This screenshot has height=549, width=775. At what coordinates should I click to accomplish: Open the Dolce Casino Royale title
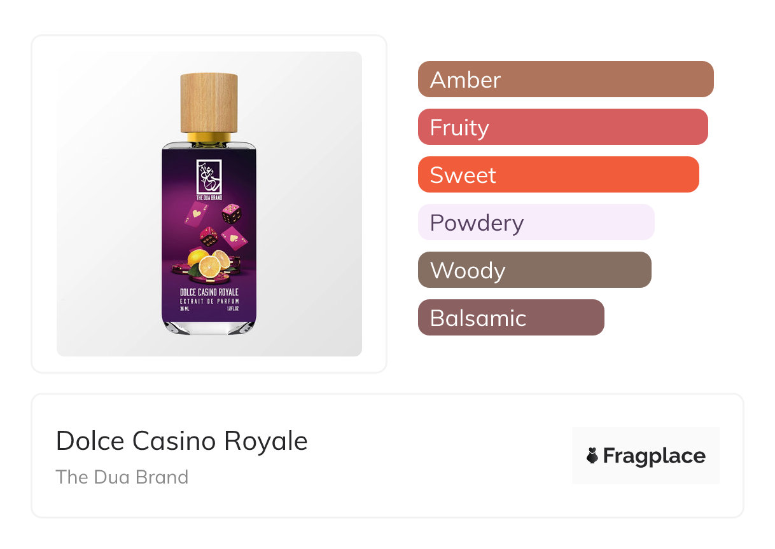182,441
